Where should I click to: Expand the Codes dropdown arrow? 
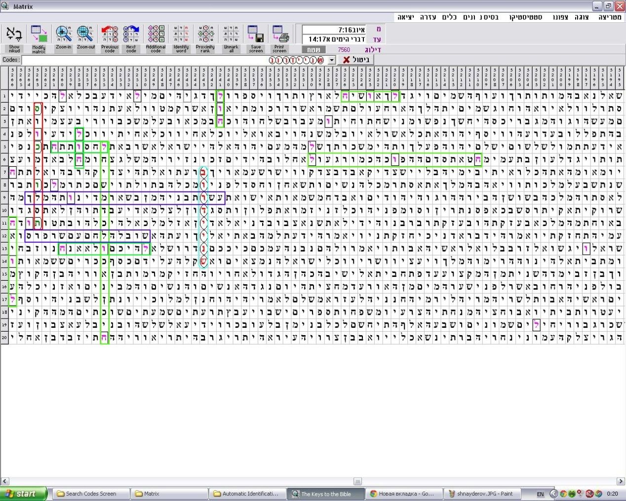coord(332,60)
